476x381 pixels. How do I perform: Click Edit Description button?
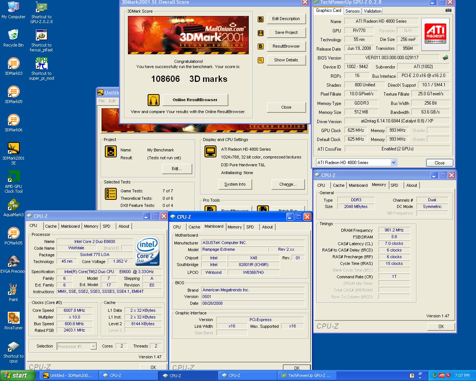click(286, 19)
